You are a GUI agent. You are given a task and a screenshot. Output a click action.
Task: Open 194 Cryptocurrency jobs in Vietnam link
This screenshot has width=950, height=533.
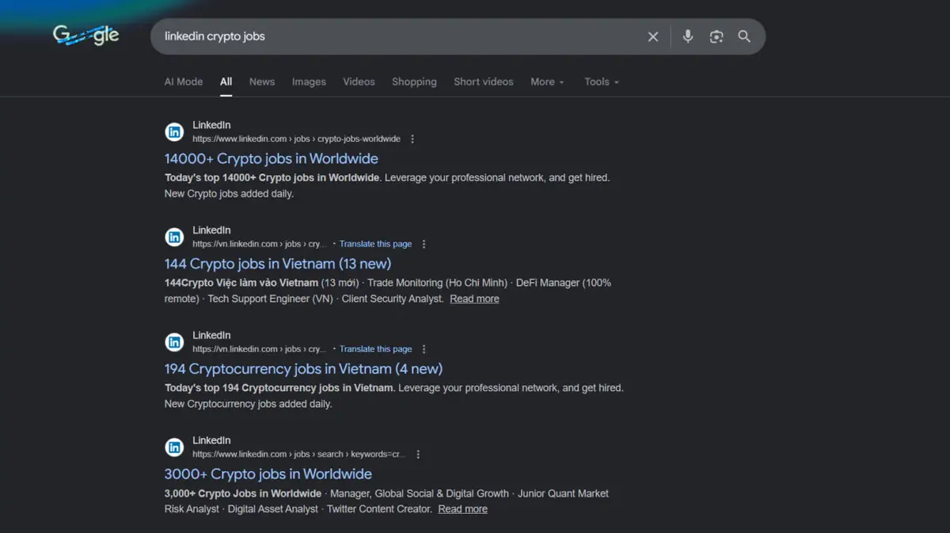click(x=303, y=369)
